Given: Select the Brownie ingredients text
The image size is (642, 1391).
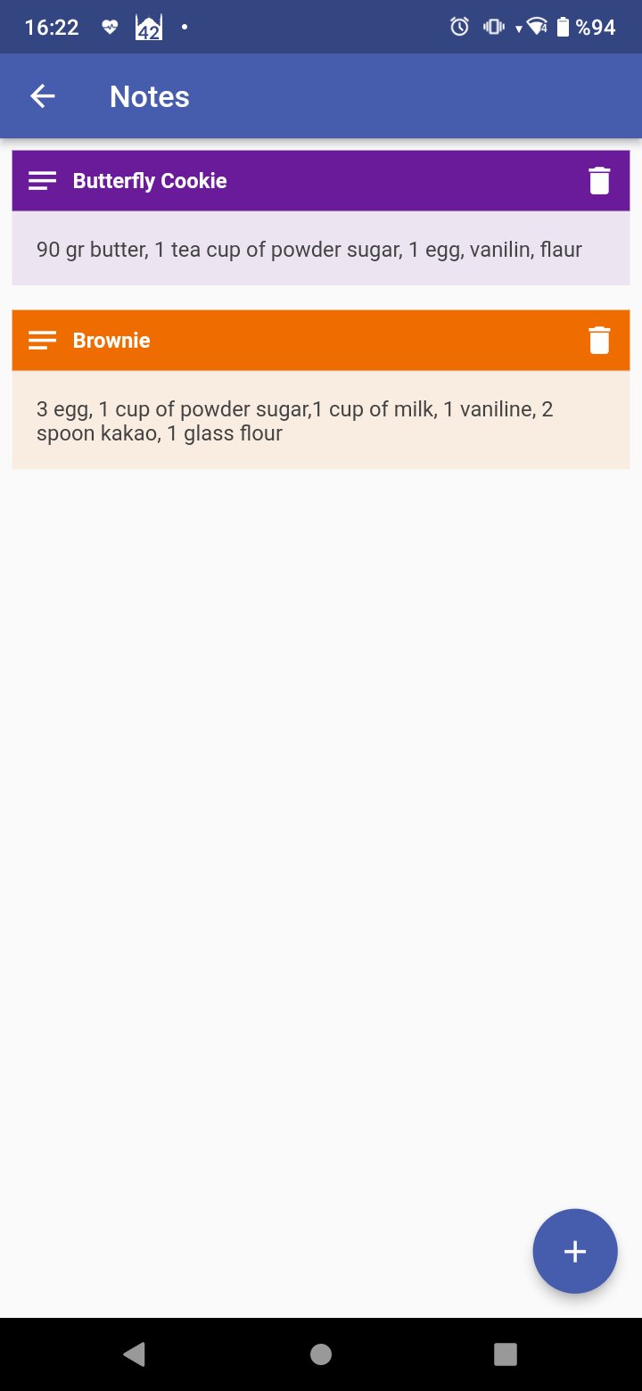Looking at the screenshot, I should pos(295,422).
